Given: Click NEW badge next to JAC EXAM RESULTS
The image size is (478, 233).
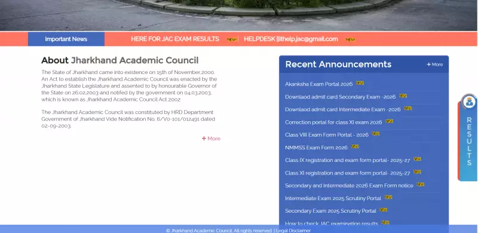Looking at the screenshot, I should pyautogui.click(x=232, y=39).
